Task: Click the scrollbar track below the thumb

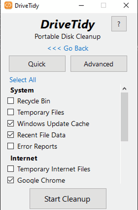Action: (125, 162)
